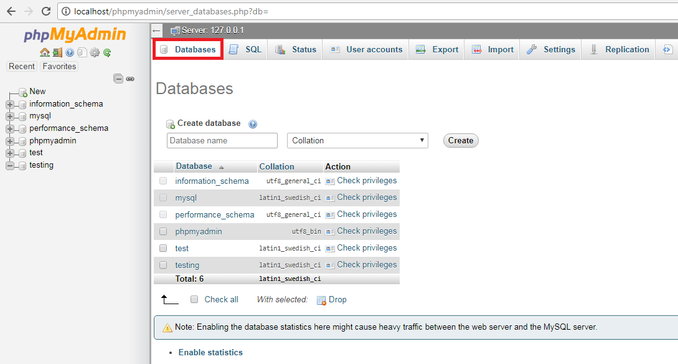Click the left arrow collapse button in header bar
The image size is (678, 364).
[156, 31]
